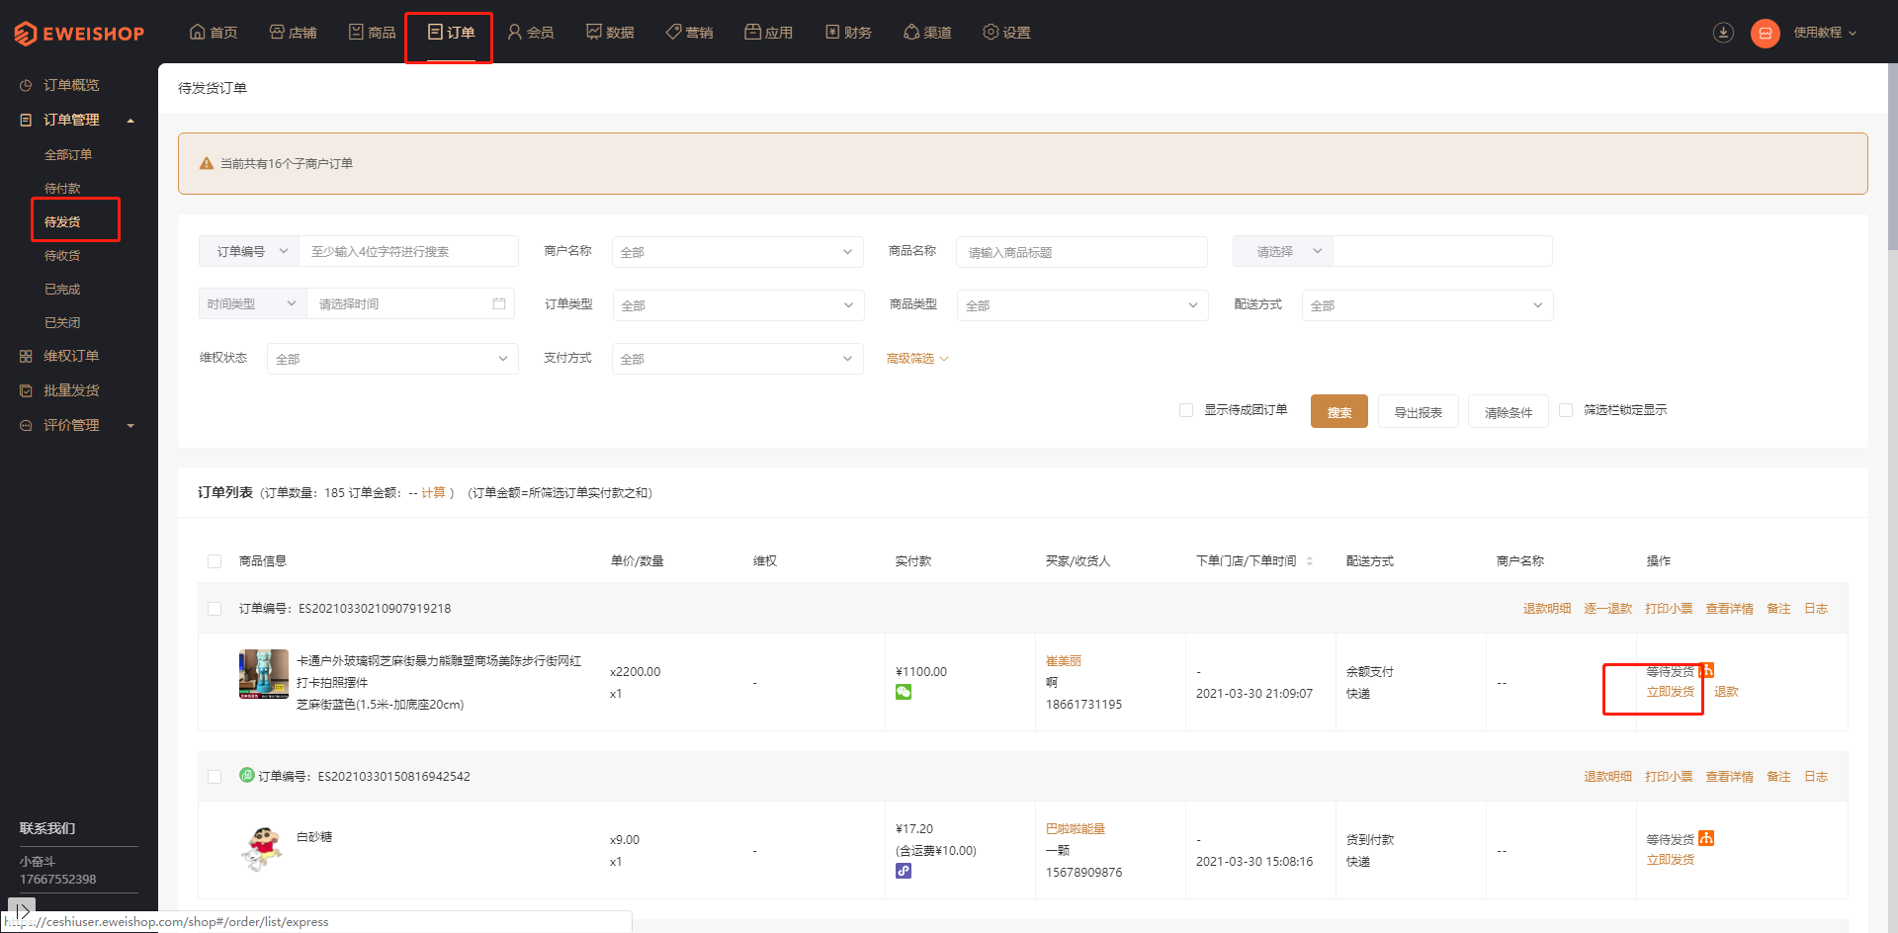Select 已关闭 in the sidebar
This screenshot has height=933, width=1898.
[x=62, y=322]
